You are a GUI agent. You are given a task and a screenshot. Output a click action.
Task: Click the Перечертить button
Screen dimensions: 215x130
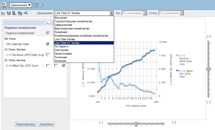[25, 124]
